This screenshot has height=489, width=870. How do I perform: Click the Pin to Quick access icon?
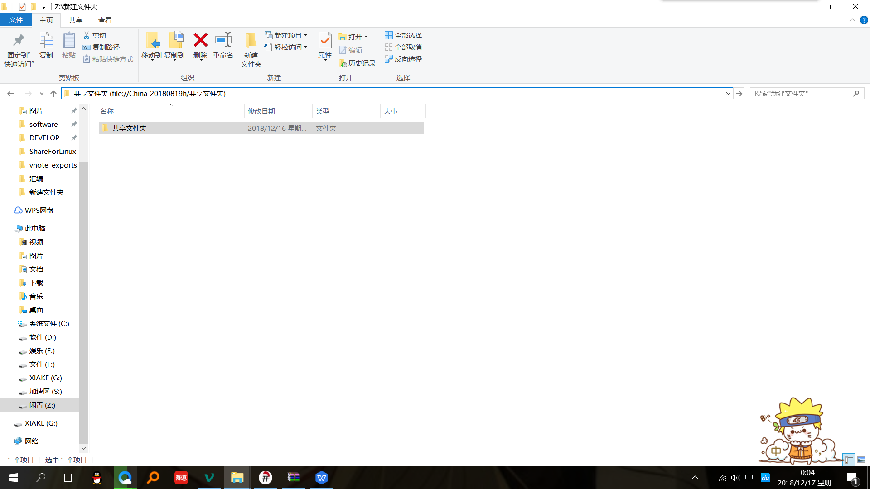19,41
